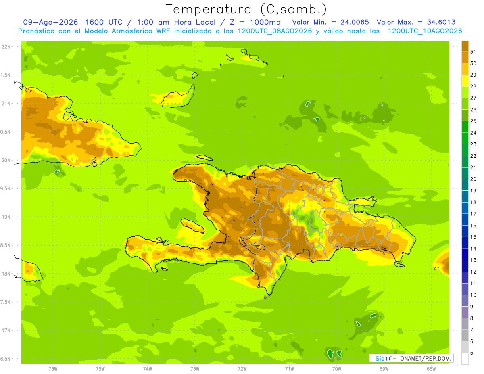Click the "1200UTC_10AGO2026" valid-until time
Viewport: 484px width, 374px height.
(x=425, y=31)
